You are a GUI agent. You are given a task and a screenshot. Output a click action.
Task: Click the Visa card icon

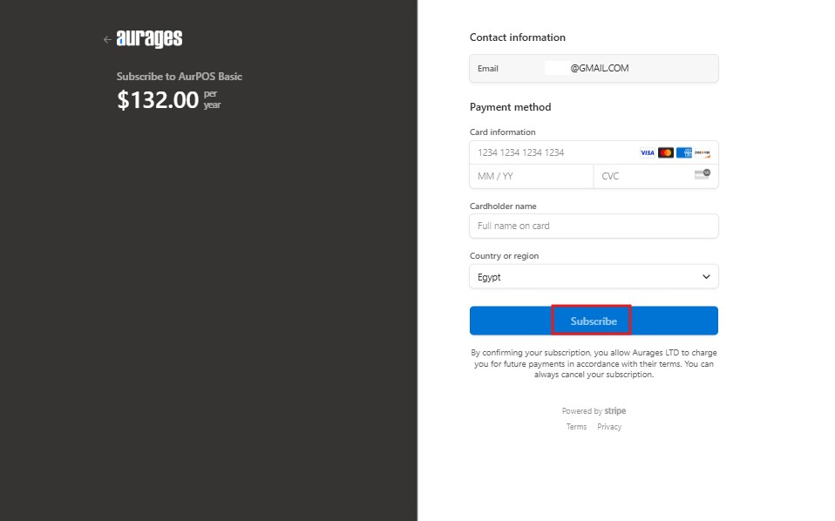coord(647,152)
